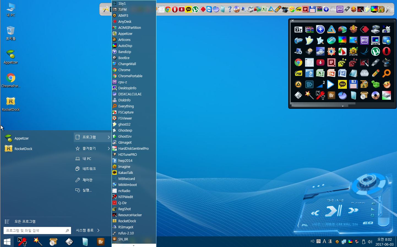Click the 프로그램 및 파일 검색 search field

tap(37, 231)
